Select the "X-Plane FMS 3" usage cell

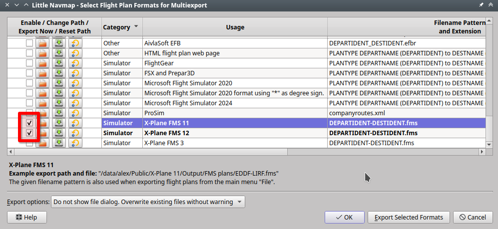click(x=235, y=143)
